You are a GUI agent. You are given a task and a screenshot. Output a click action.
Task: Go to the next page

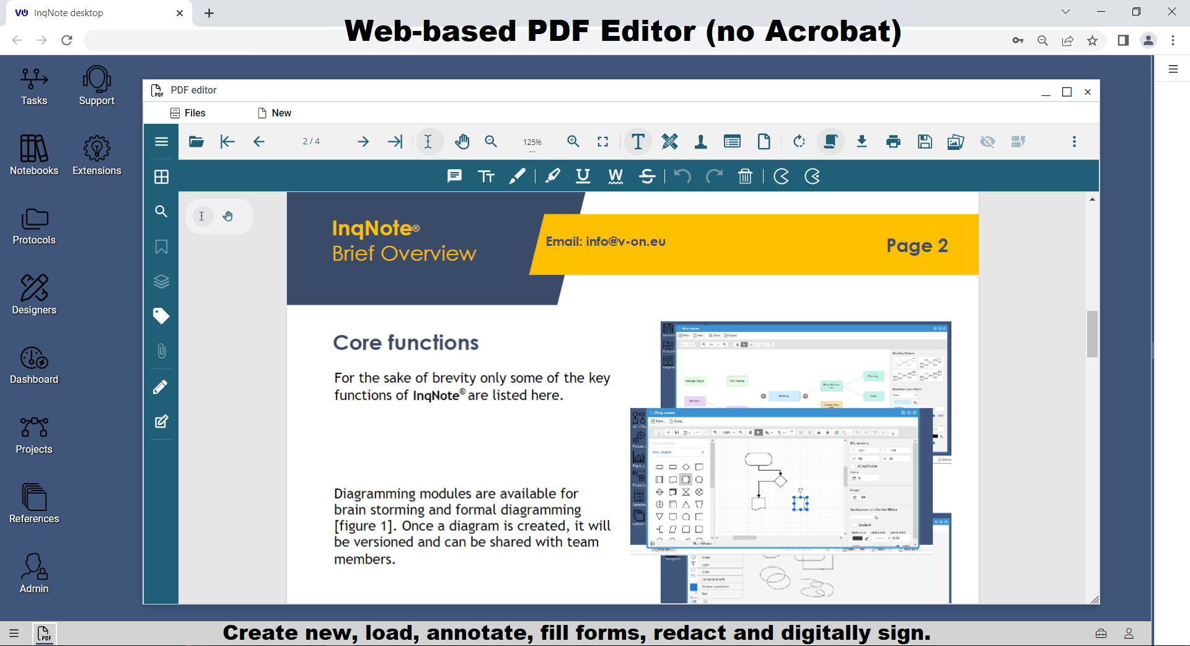click(x=363, y=142)
